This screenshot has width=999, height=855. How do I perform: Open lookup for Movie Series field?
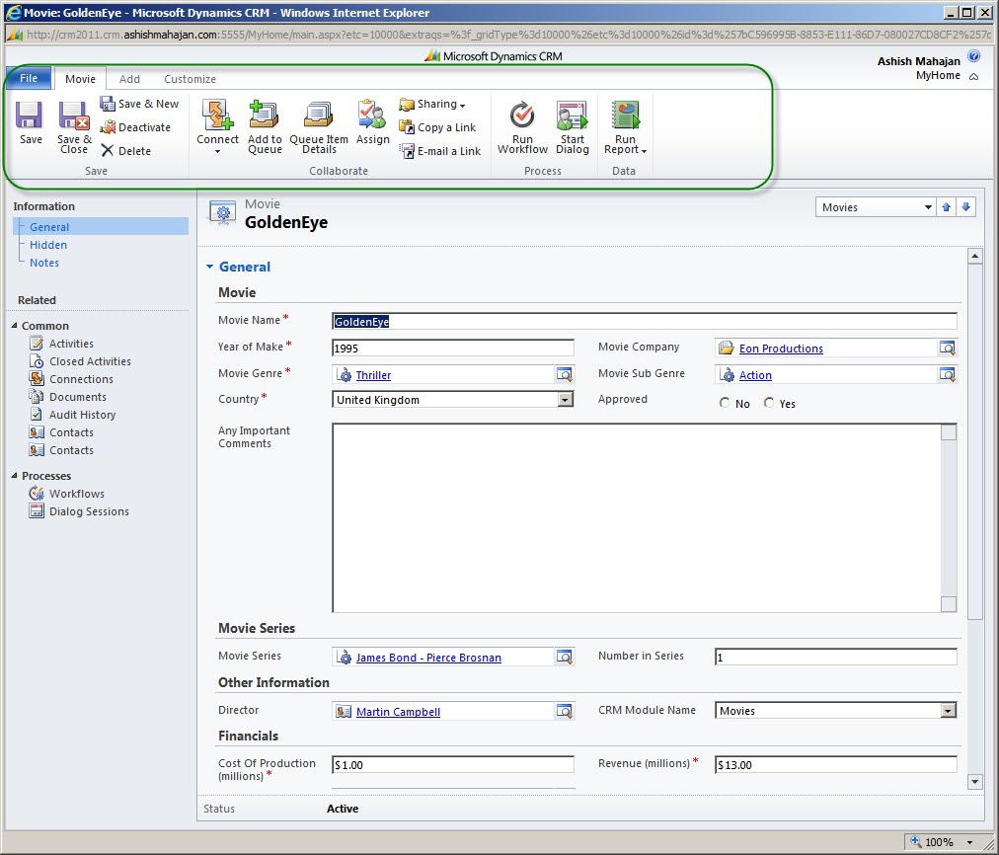[x=565, y=657]
